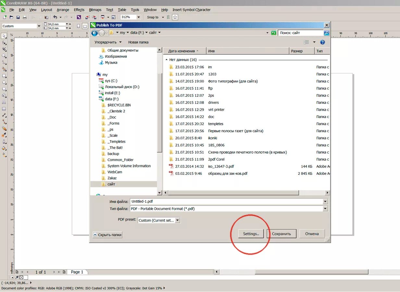Open zoom level 312% dropdown
The image size is (400, 292).
click(139, 17)
